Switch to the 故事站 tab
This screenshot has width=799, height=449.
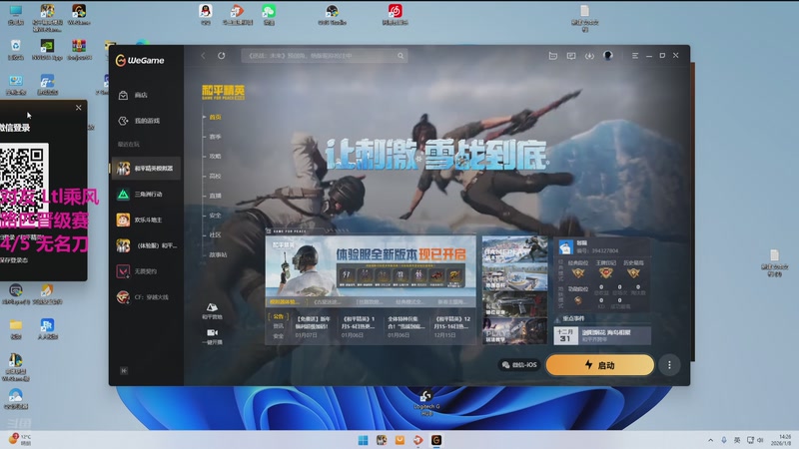[x=218, y=254]
